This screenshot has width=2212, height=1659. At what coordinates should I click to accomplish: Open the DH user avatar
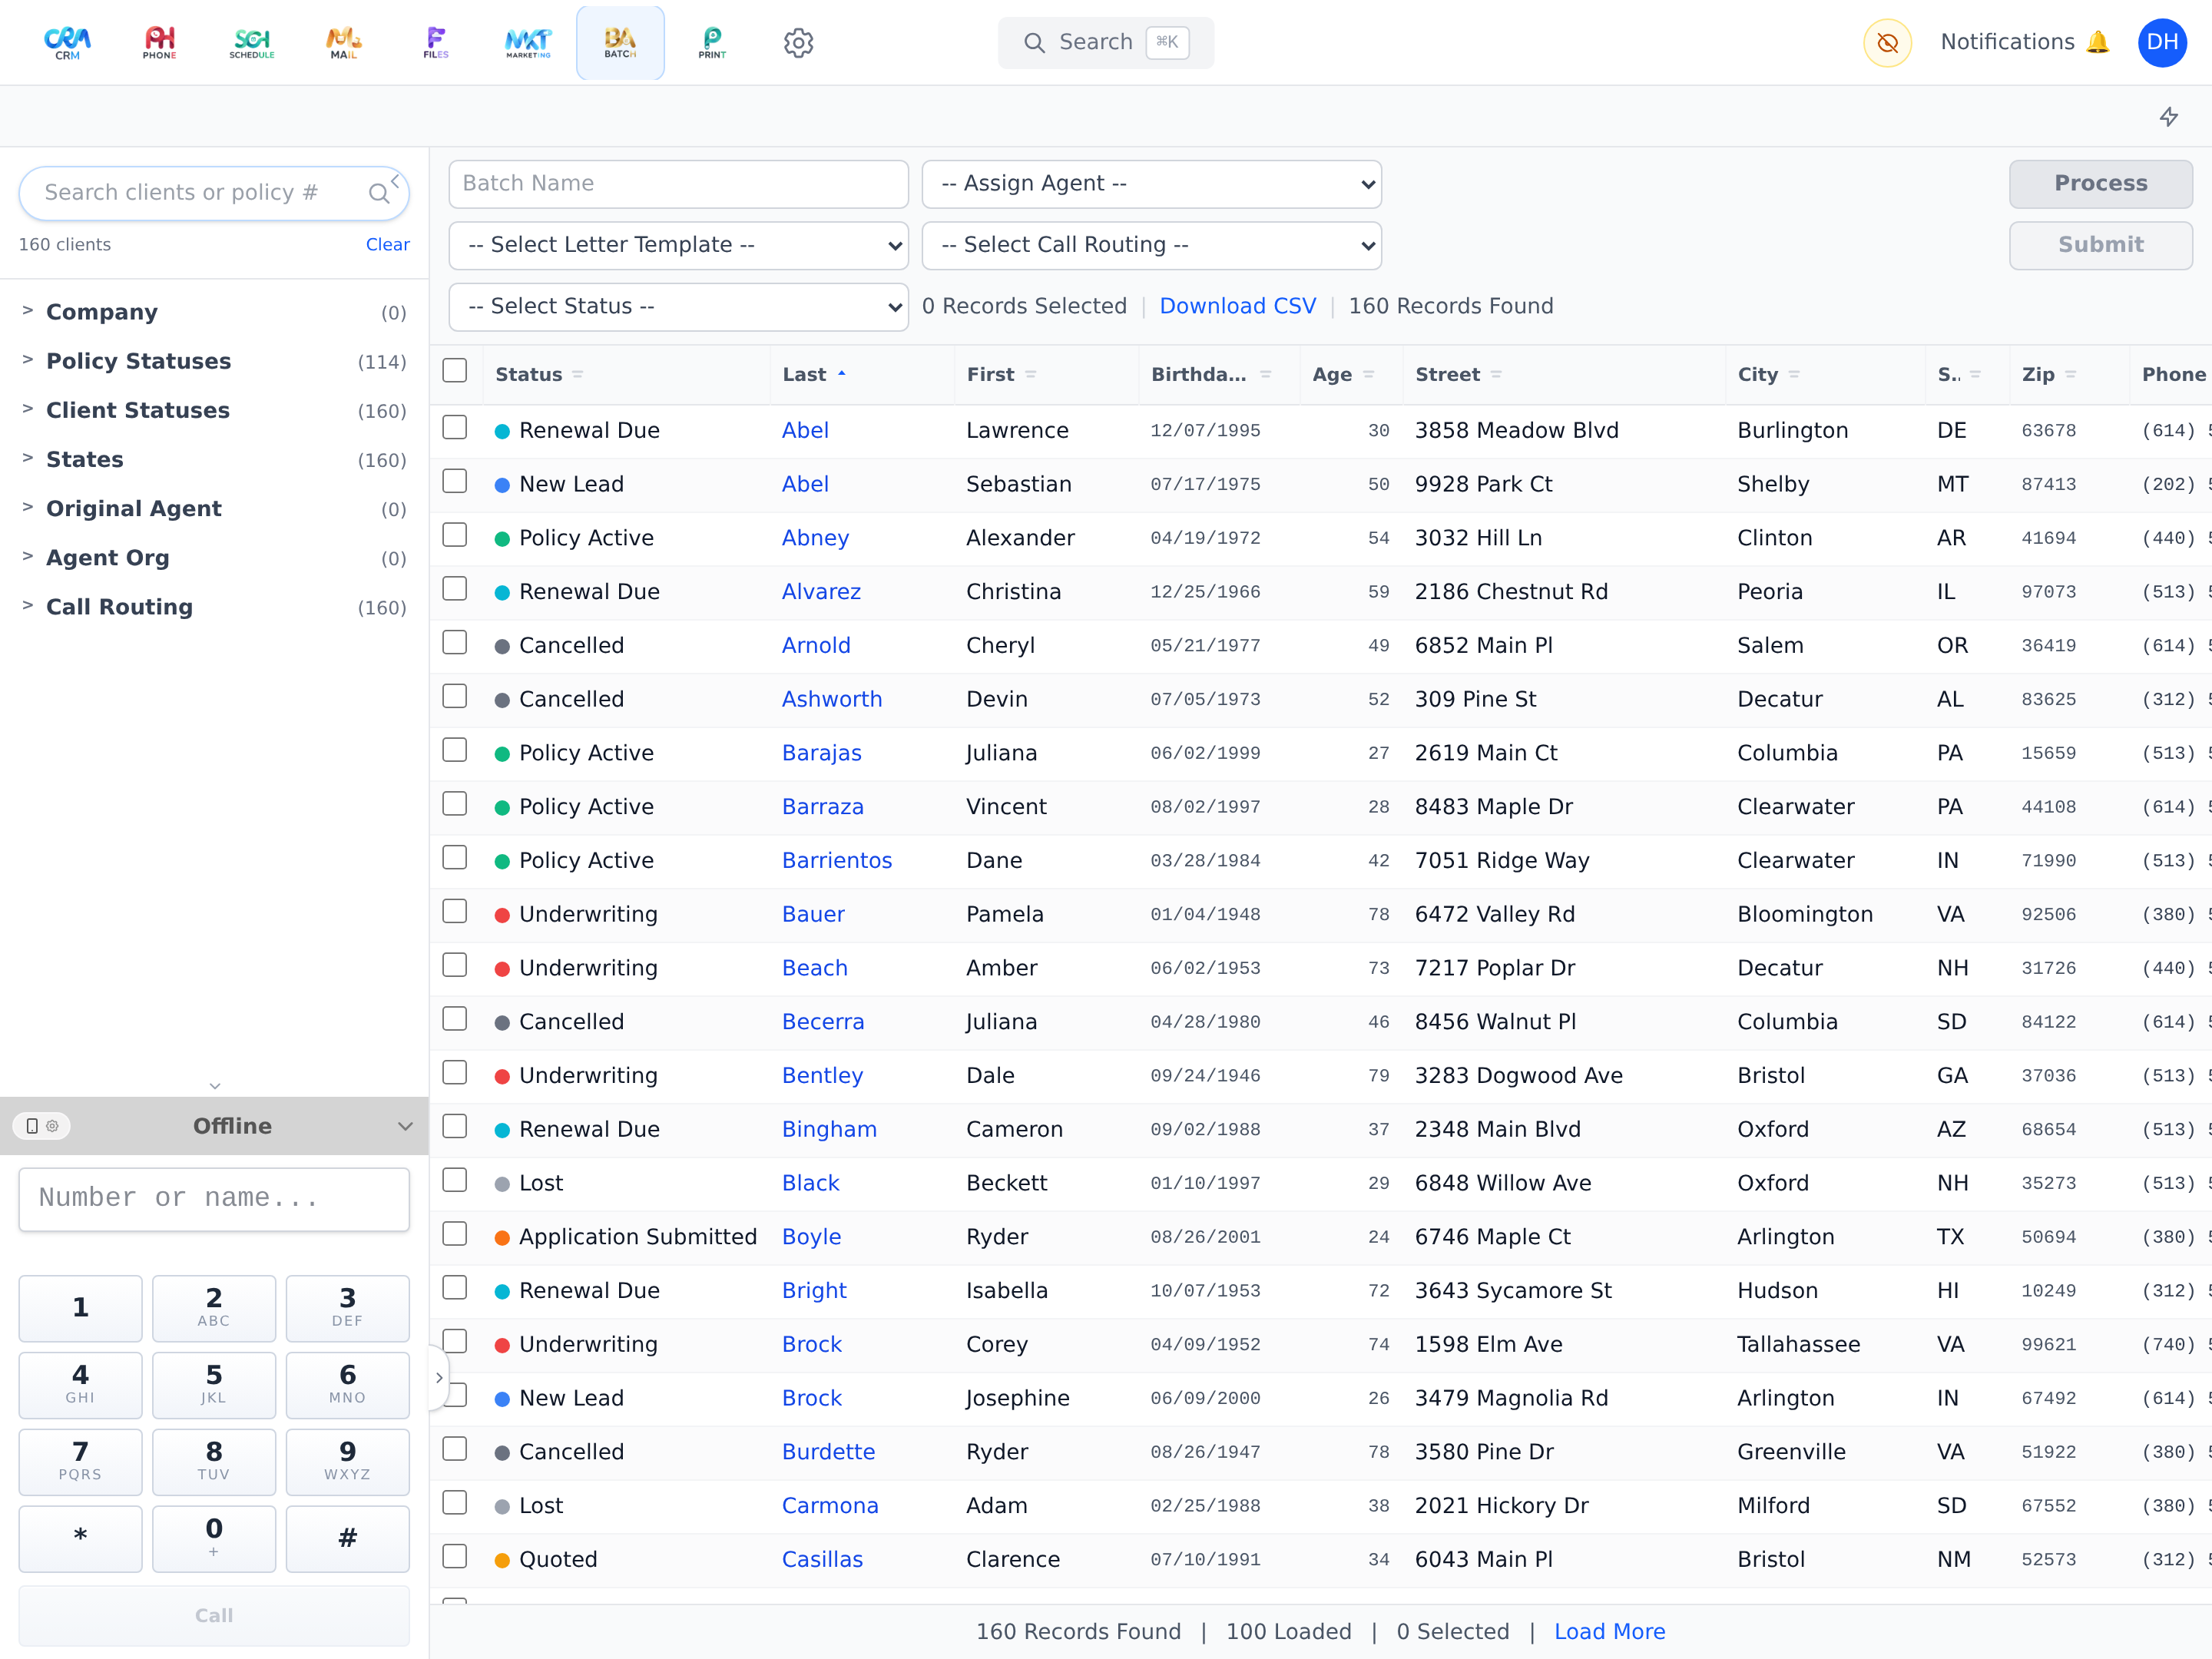point(2162,43)
